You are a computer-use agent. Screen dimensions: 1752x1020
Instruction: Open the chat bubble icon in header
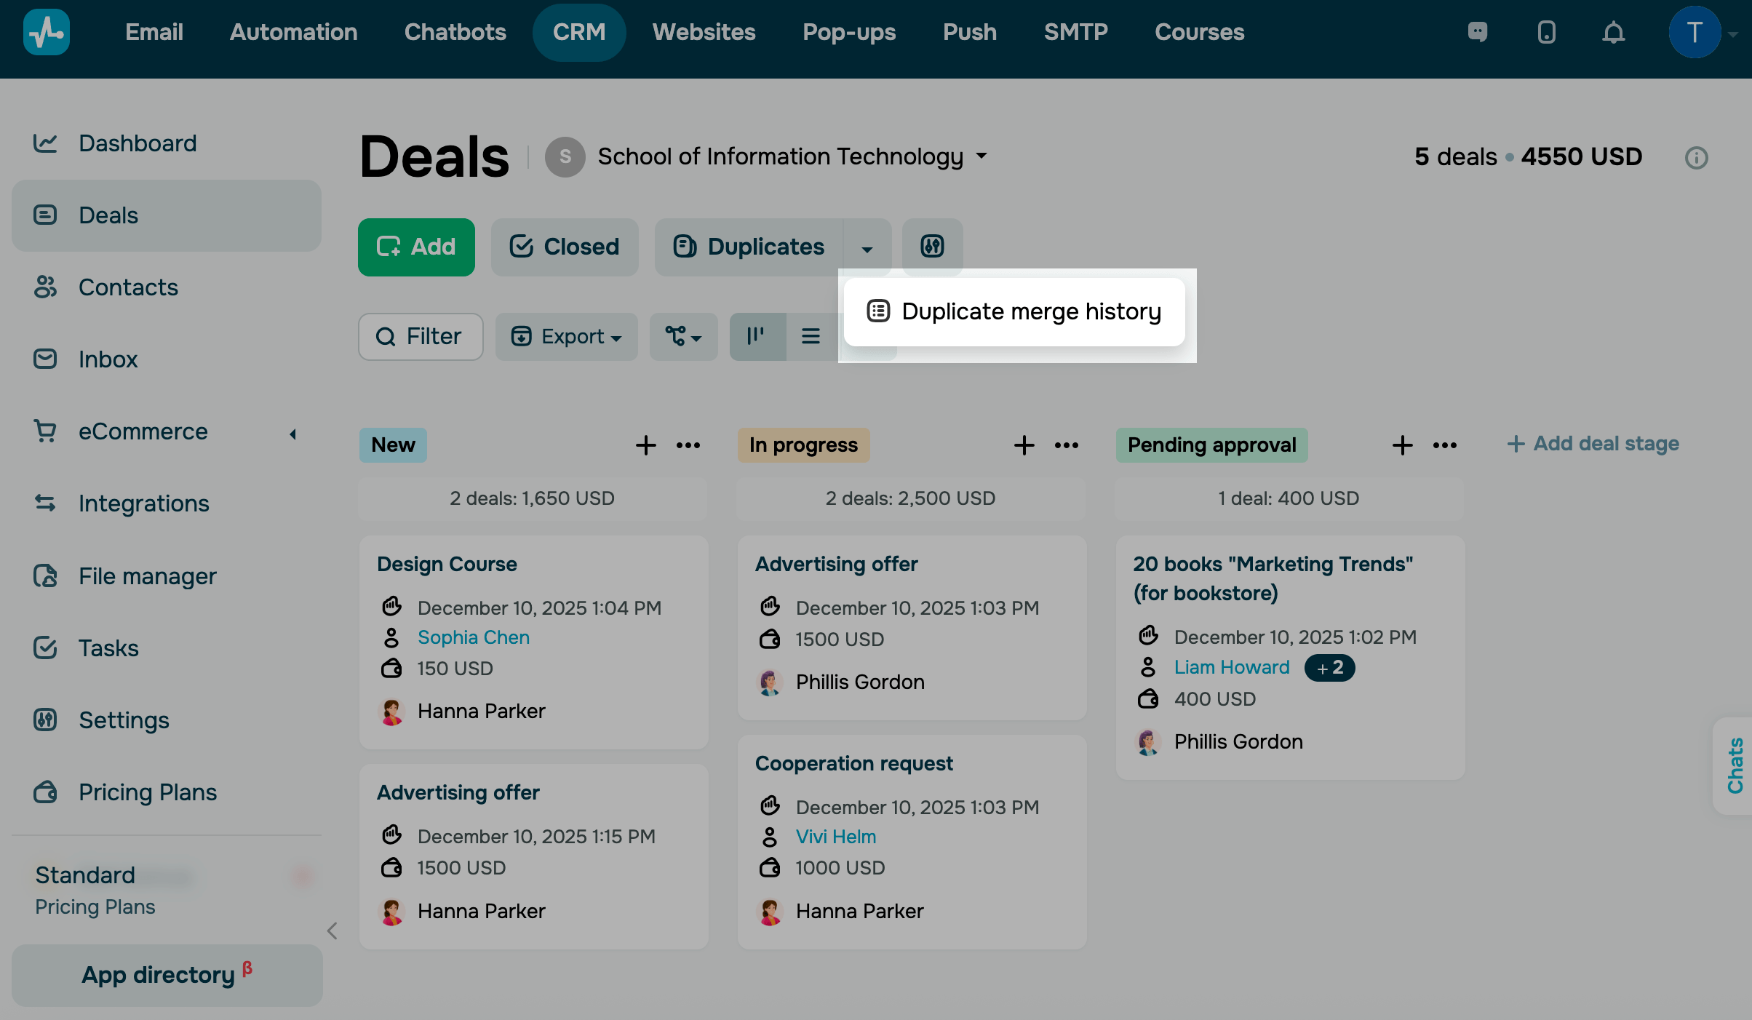pyautogui.click(x=1478, y=33)
